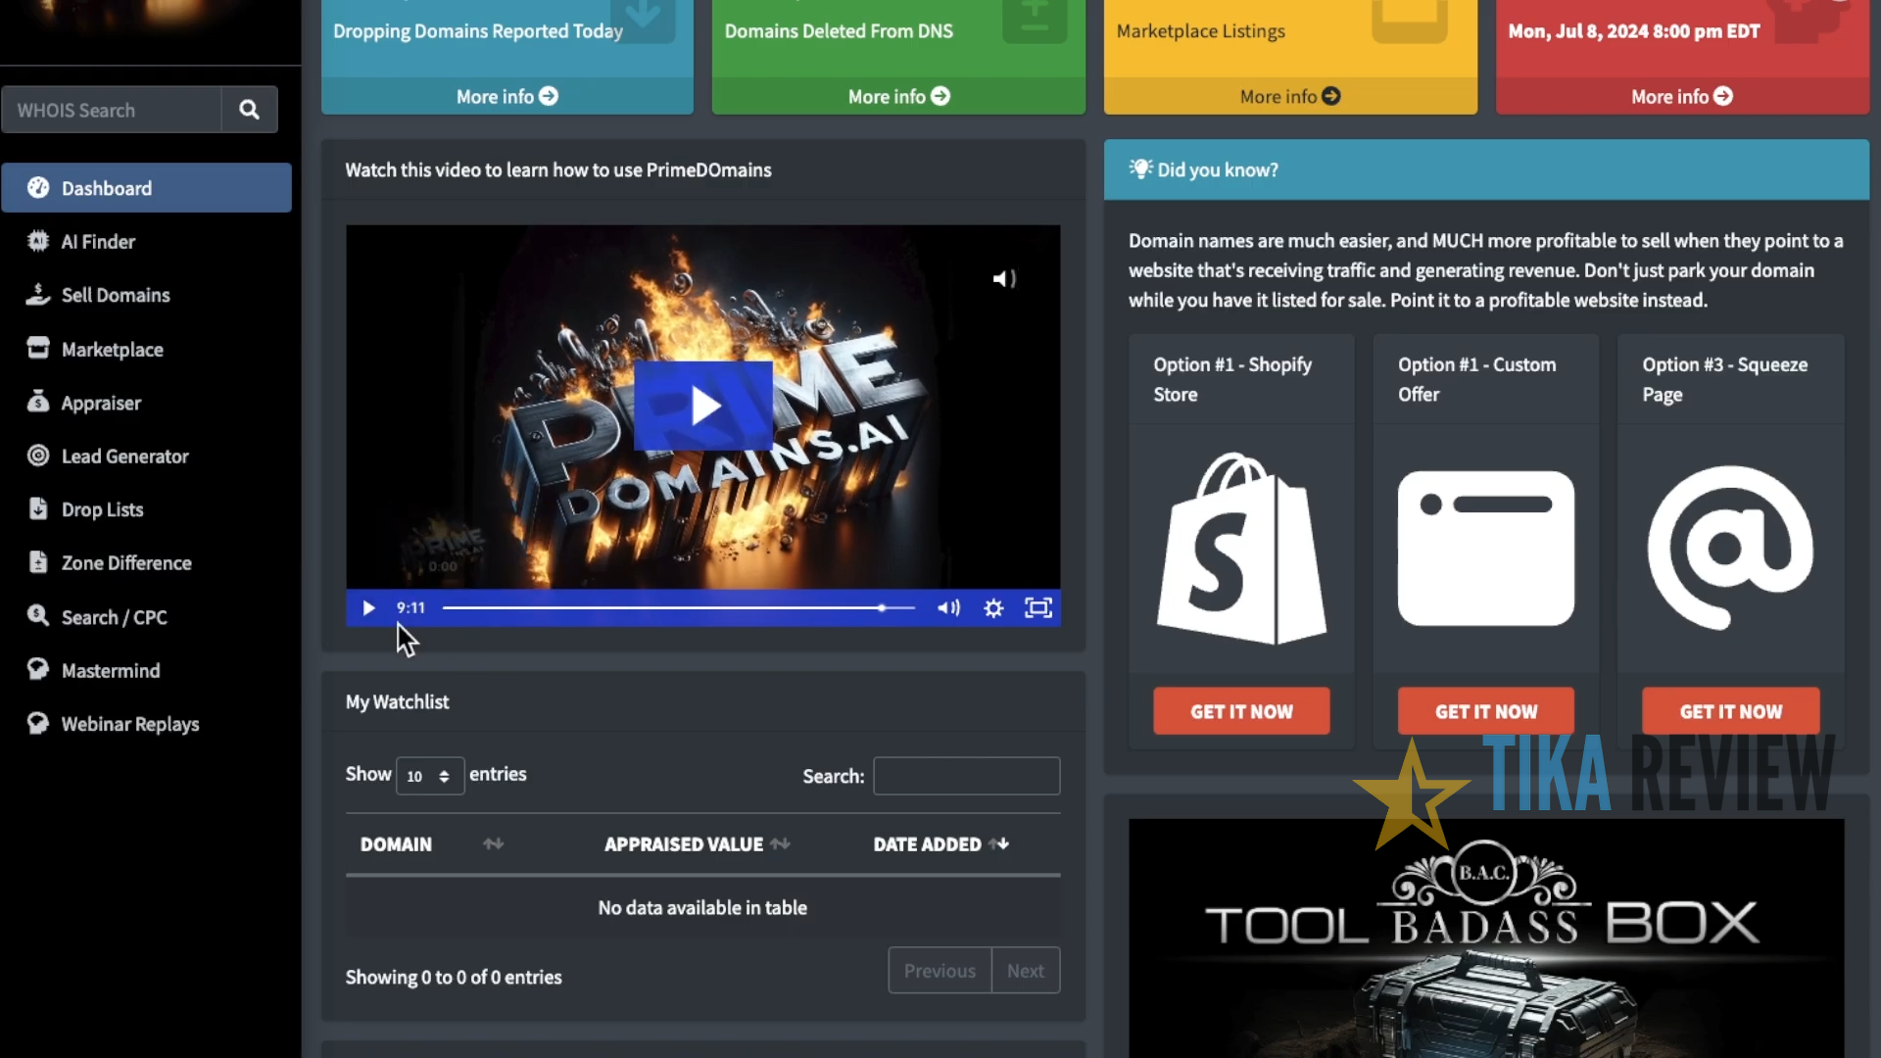The image size is (1881, 1058).
Task: Open the Show entries count dropdown
Action: [429, 776]
